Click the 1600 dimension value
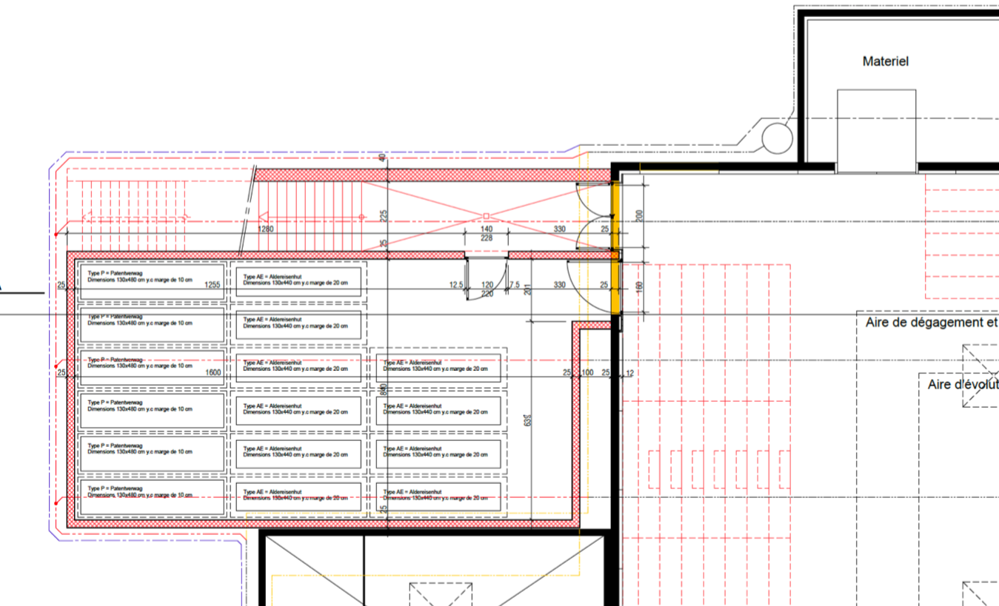This screenshot has height=606, width=999. [213, 373]
